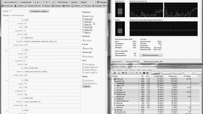Uncheck Content type yml checkbox
Image resolution: width=203 pixels, height=114 pixels.
(83, 56)
